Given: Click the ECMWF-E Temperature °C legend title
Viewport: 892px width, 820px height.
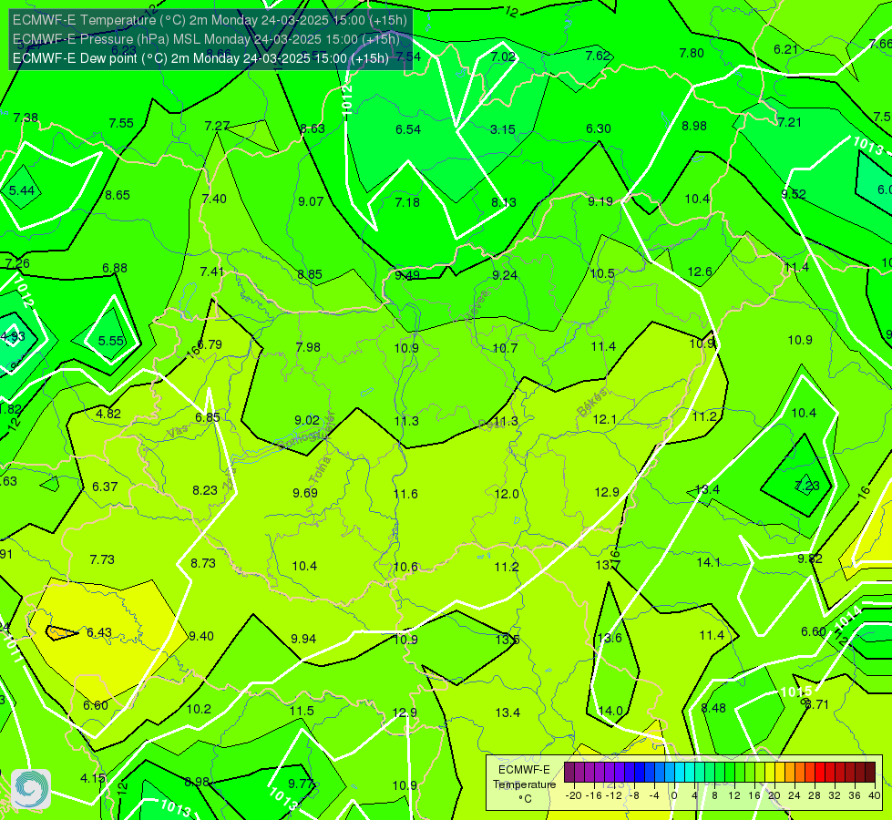Looking at the screenshot, I should coord(524,784).
